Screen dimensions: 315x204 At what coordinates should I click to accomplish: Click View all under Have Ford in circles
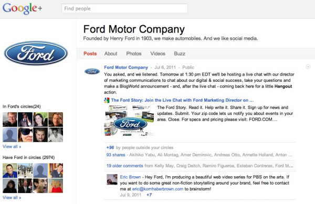click(x=12, y=198)
